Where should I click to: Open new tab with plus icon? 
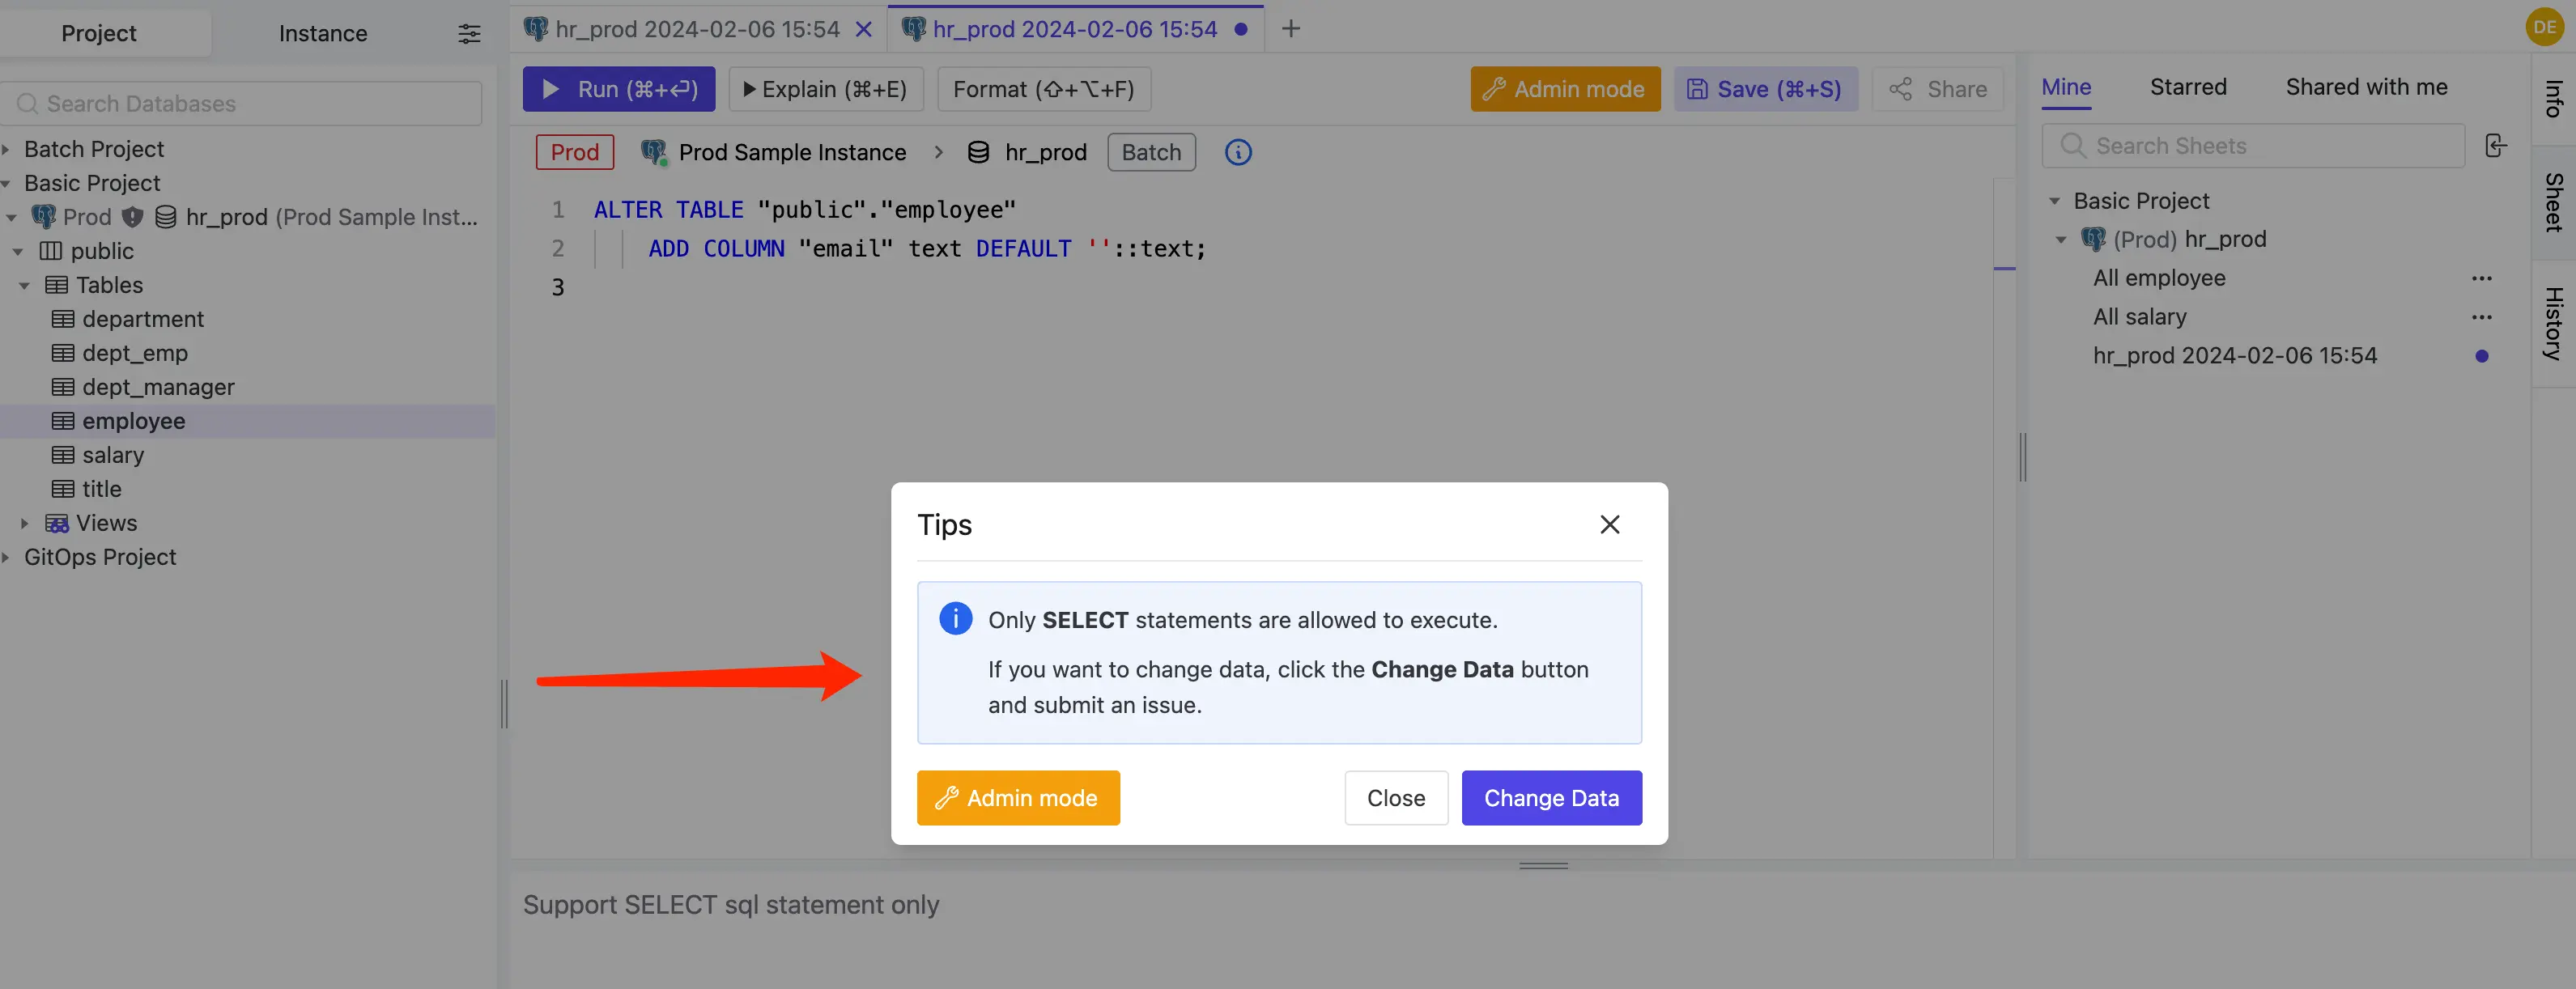[1290, 29]
